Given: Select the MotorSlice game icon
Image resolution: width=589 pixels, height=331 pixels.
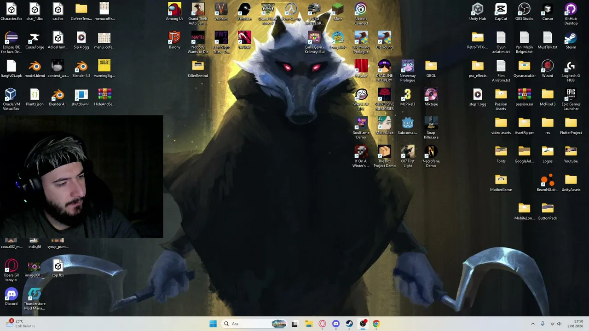Looking at the screenshot, I should click(x=384, y=126).
